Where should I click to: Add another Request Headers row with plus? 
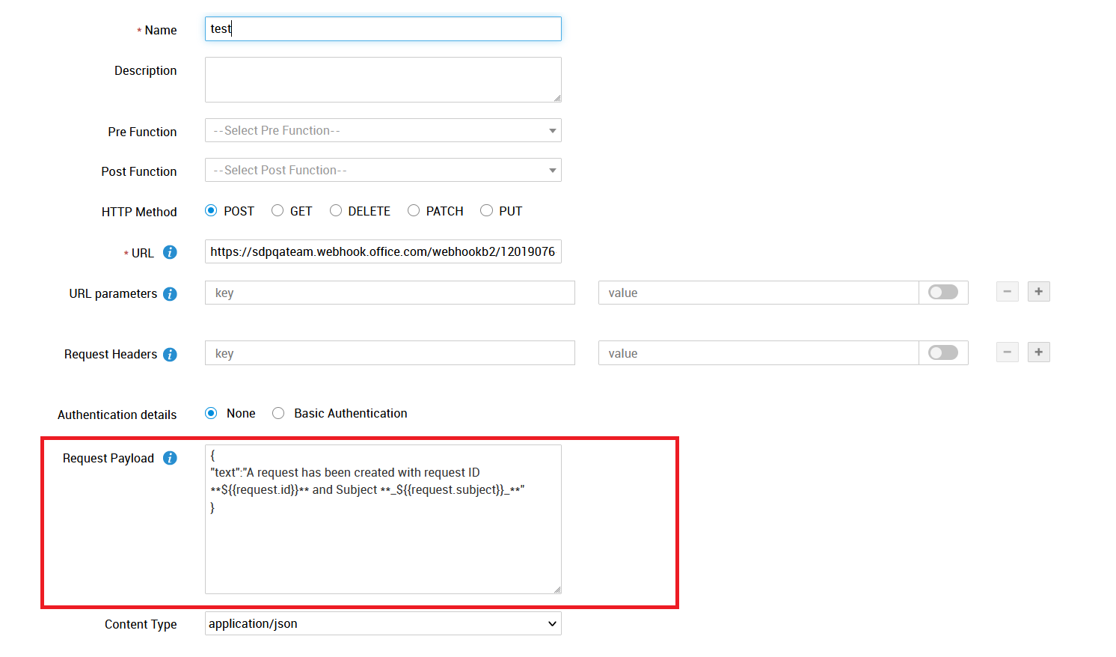[x=1038, y=352]
